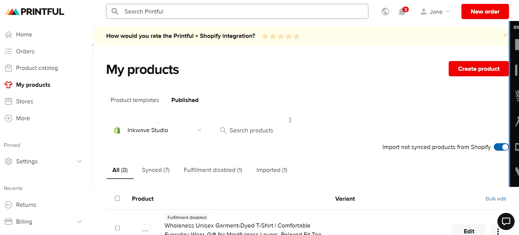
Task: Dismiss the Shopify rating banner
Action: pyautogui.click(x=505, y=35)
